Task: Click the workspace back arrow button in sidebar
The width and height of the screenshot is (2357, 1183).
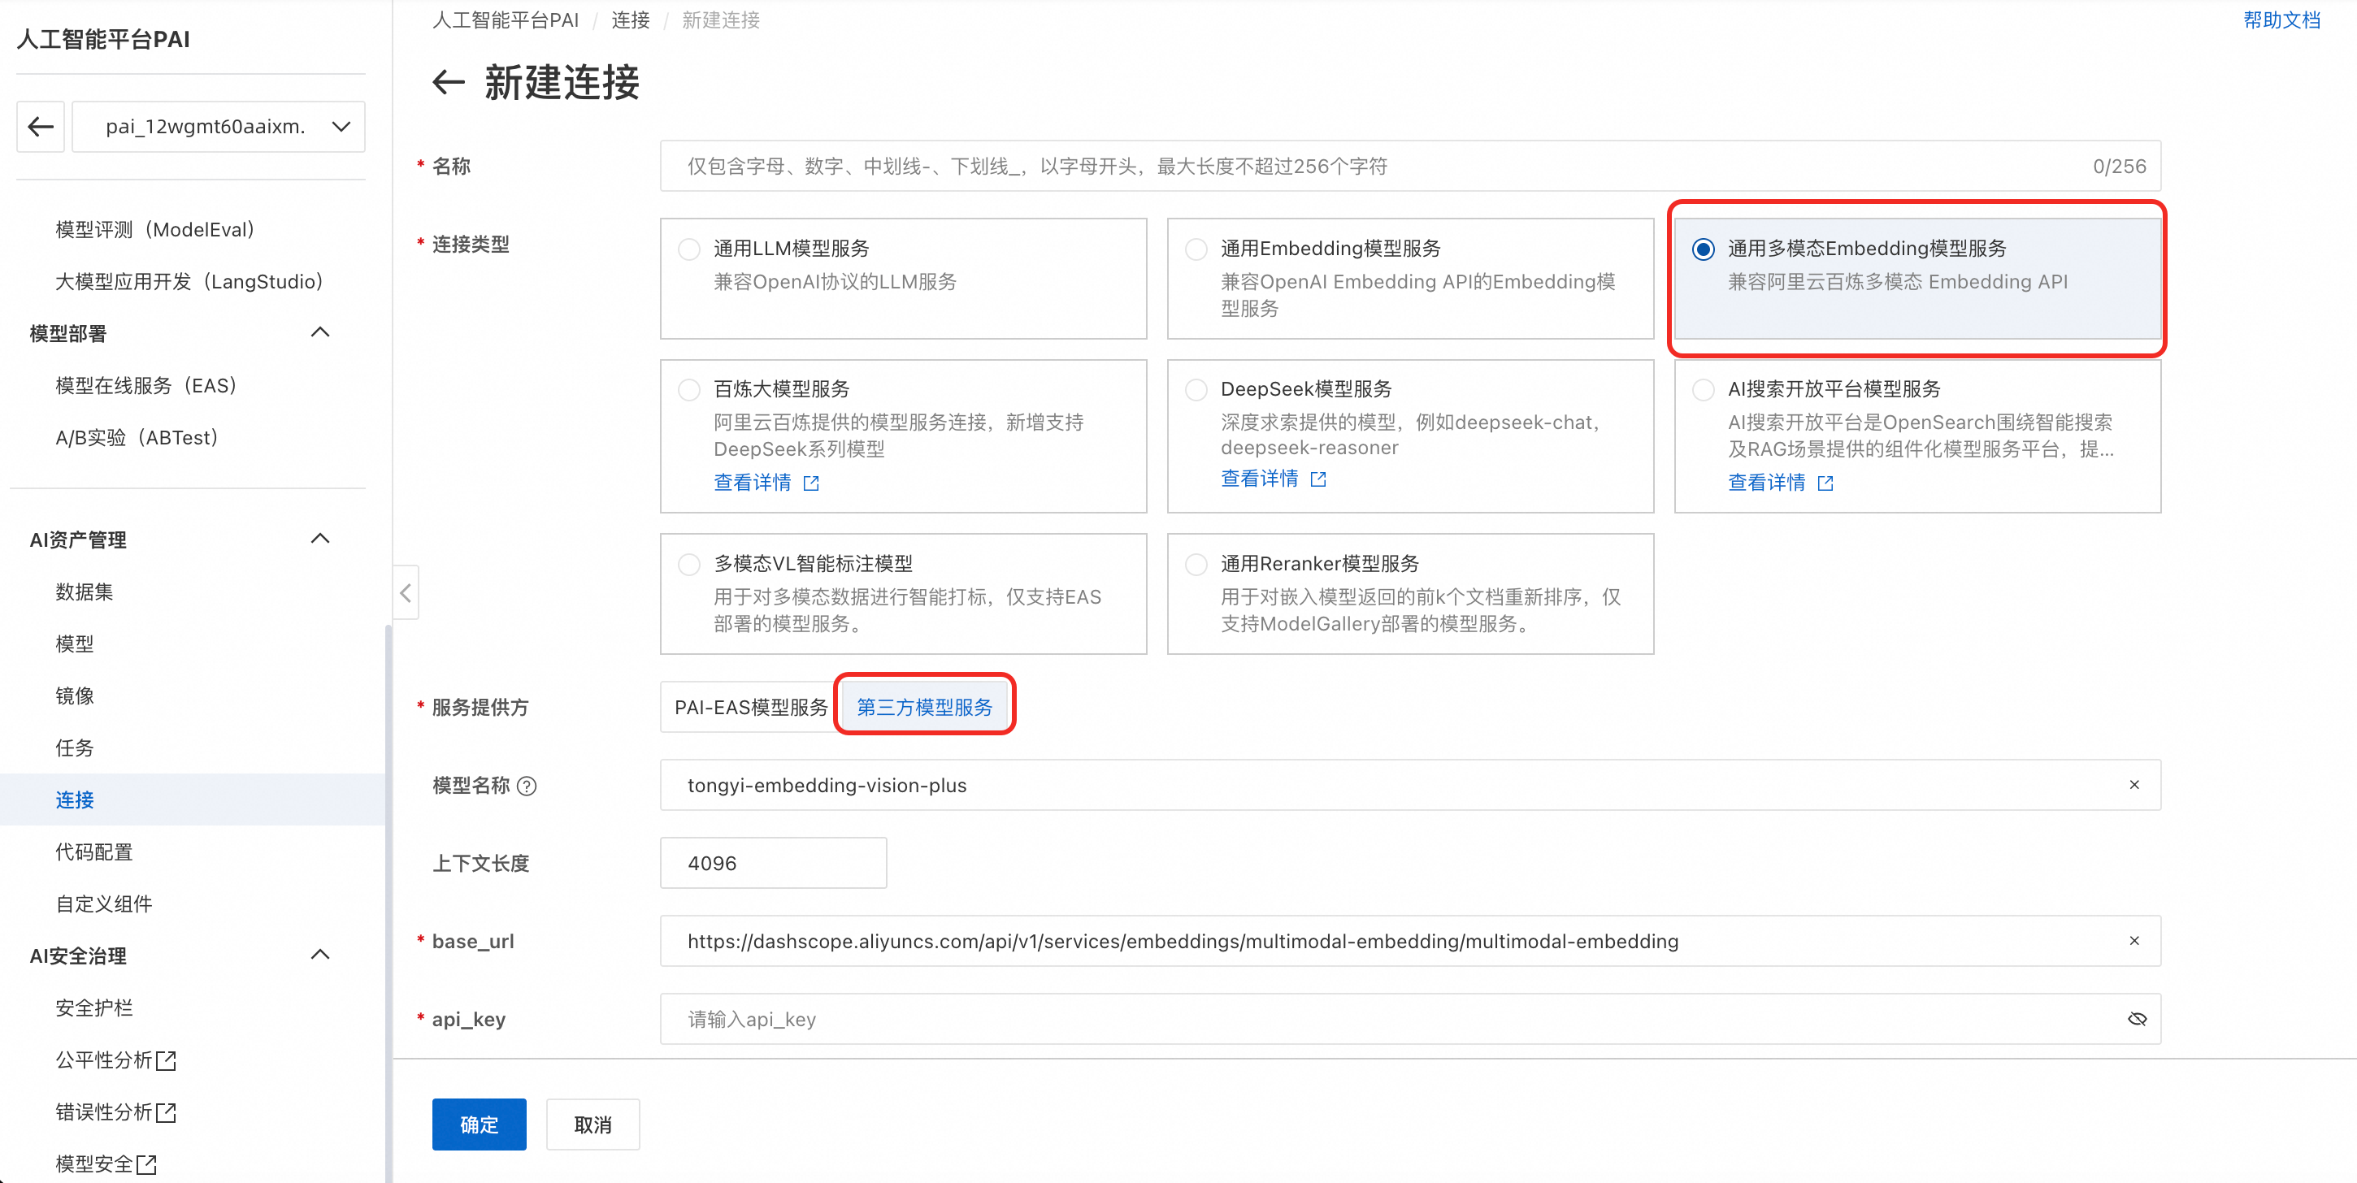Action: [x=41, y=126]
